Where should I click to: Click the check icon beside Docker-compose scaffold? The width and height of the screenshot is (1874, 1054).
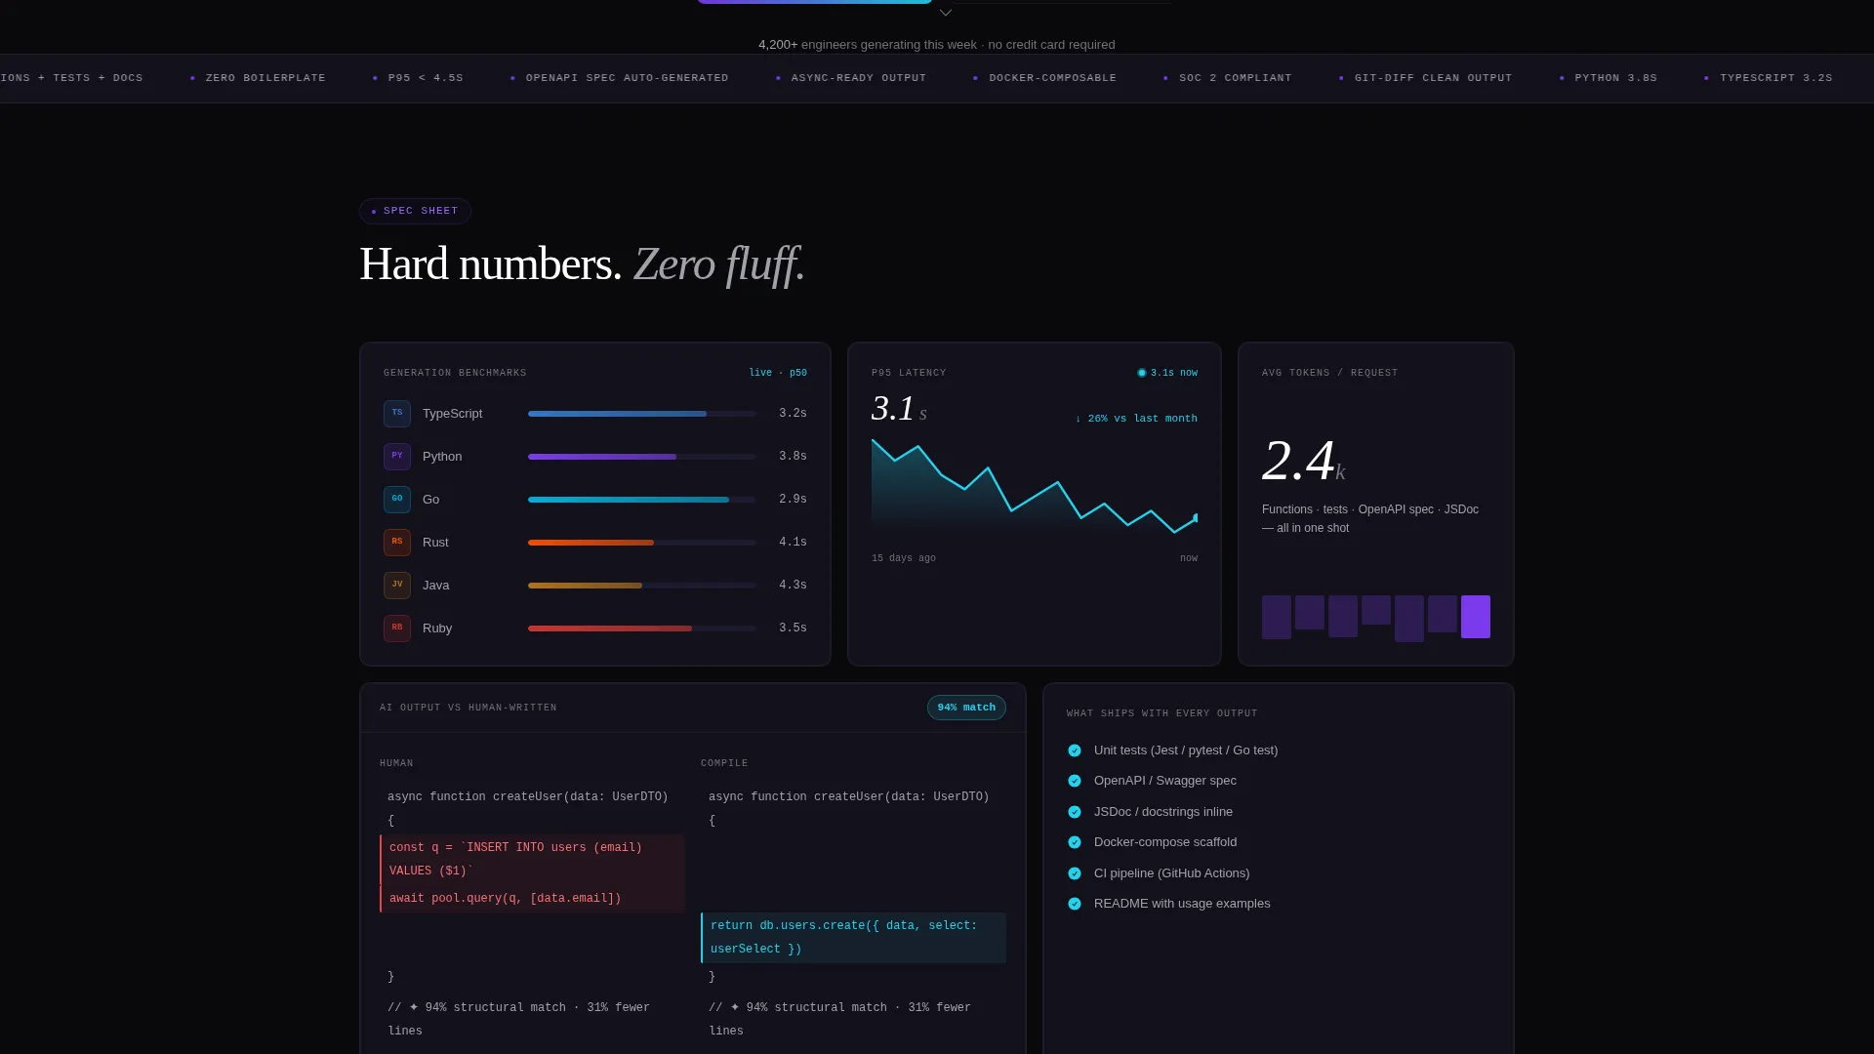pos(1075,842)
